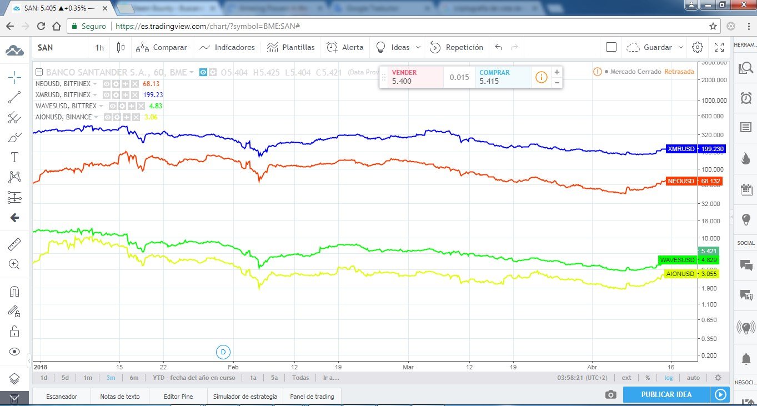Select the crosshair cursor tool
757x406 pixels.
(14, 77)
